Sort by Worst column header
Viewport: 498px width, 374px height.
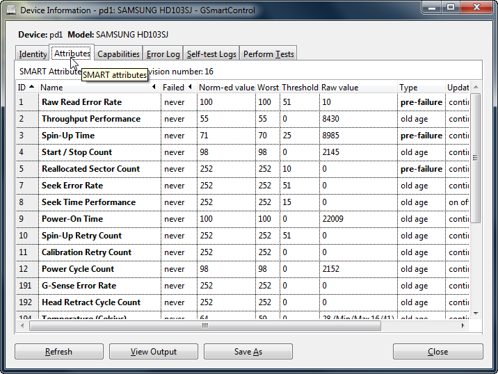pos(268,88)
